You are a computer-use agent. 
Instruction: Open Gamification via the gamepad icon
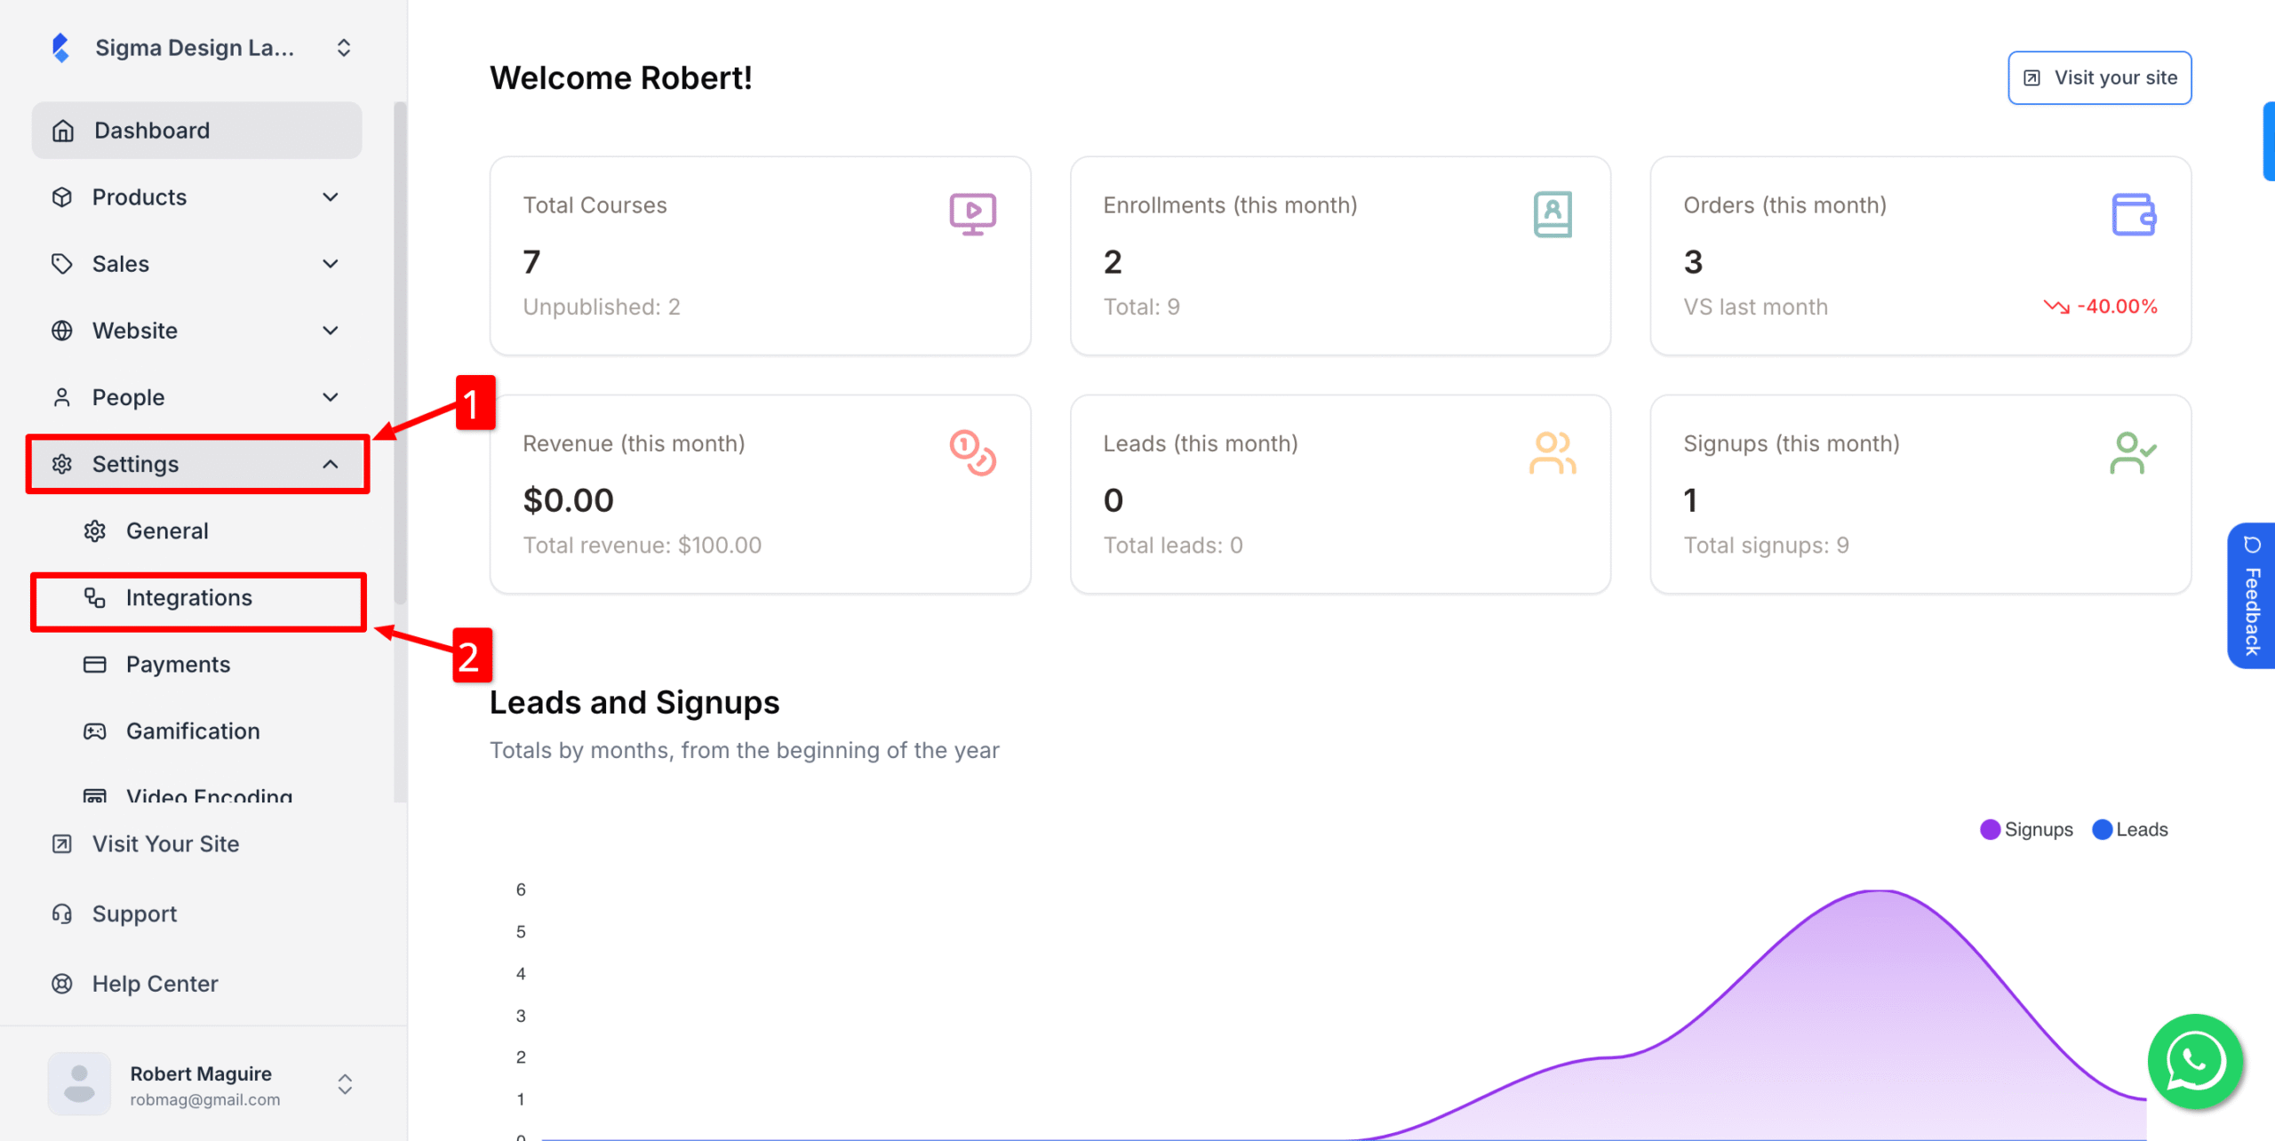(95, 730)
